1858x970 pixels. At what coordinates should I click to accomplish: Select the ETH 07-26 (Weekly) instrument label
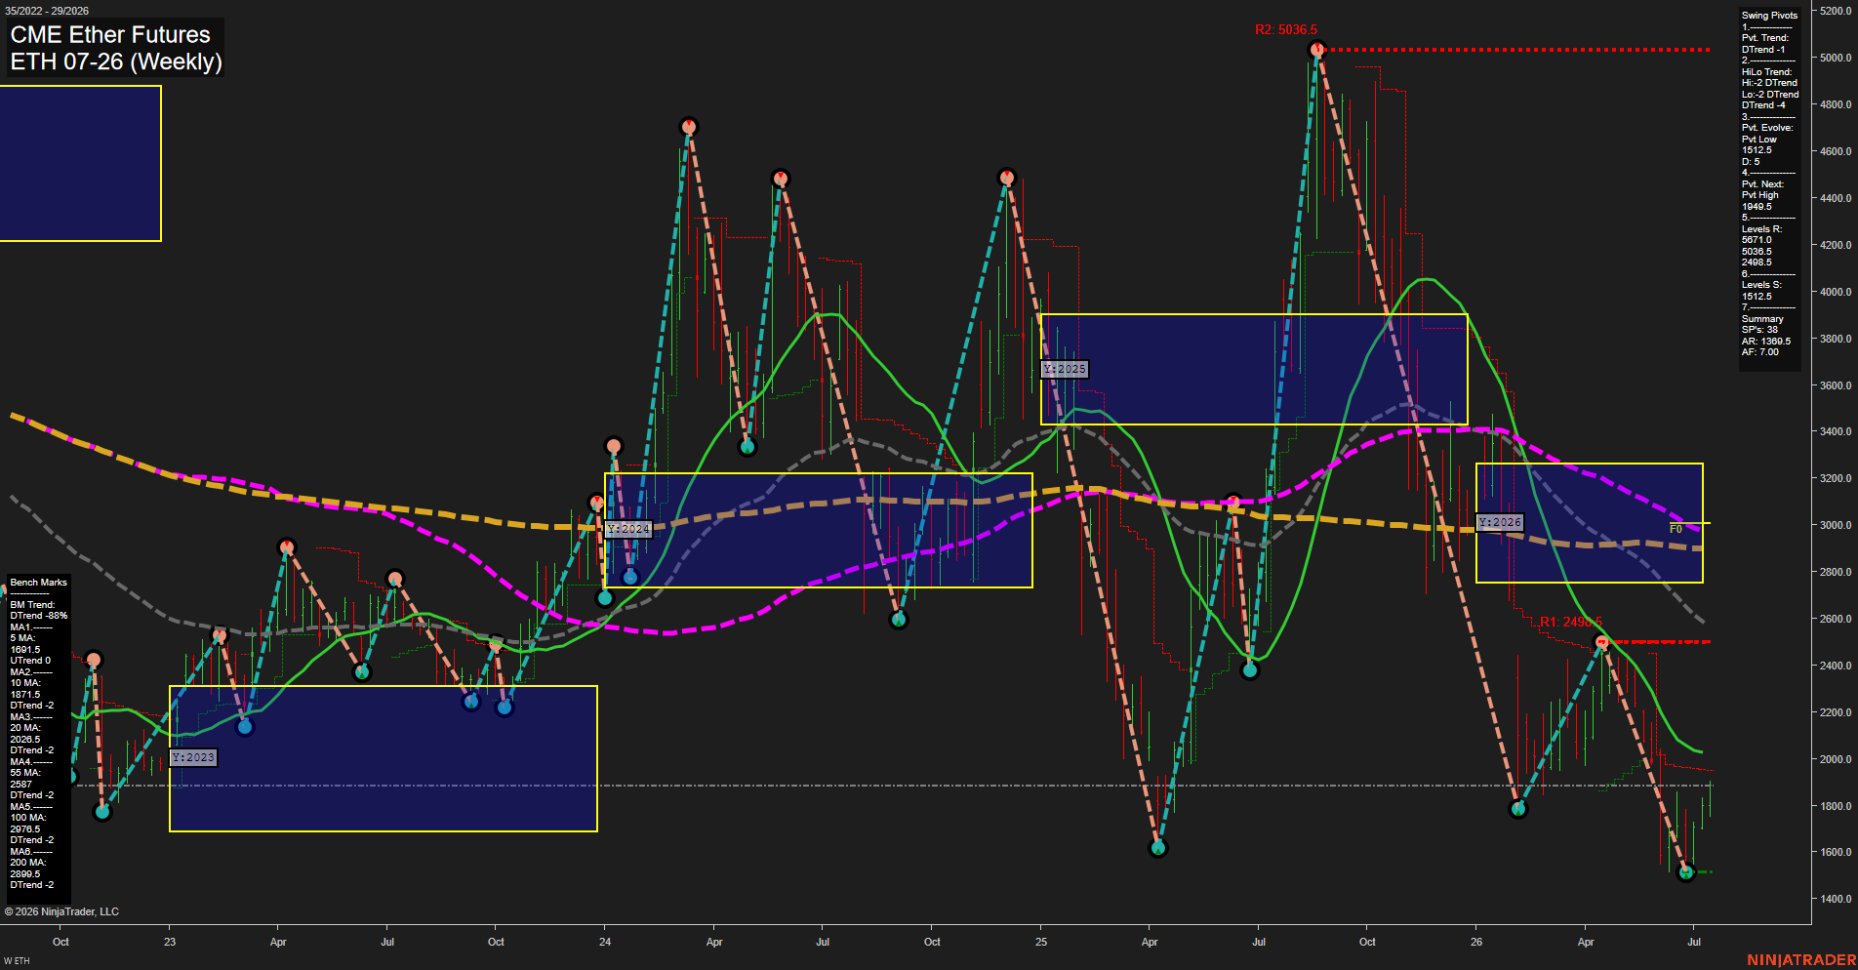(x=116, y=61)
